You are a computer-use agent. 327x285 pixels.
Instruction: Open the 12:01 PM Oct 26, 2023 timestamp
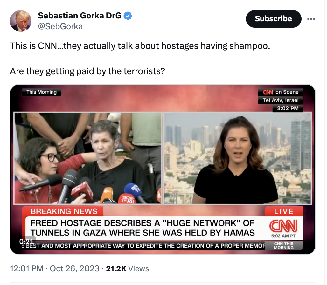click(55, 268)
